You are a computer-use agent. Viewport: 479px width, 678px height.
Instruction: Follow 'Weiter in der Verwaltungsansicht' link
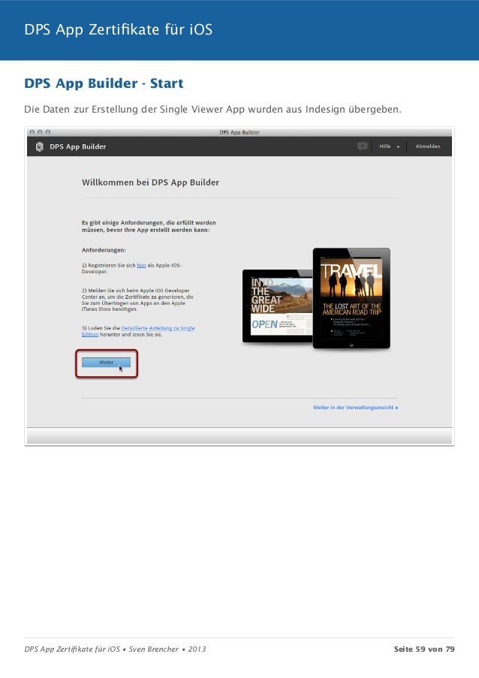355,407
